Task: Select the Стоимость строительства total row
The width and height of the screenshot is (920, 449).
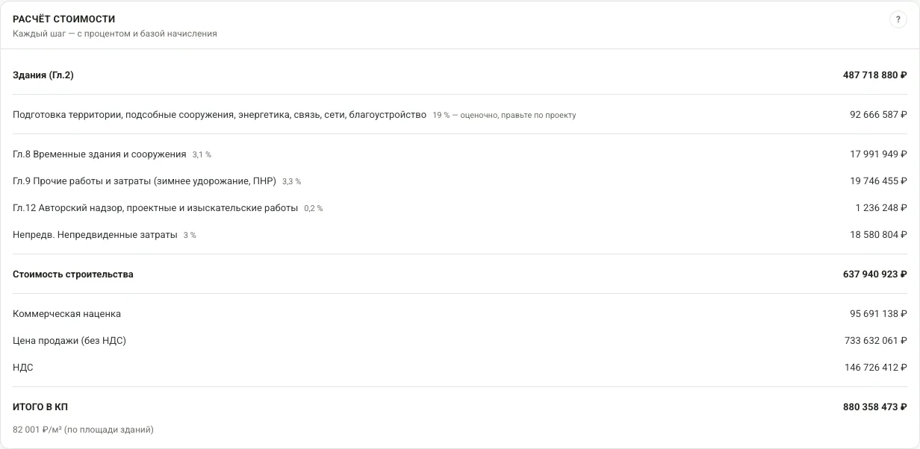Action: 460,274
